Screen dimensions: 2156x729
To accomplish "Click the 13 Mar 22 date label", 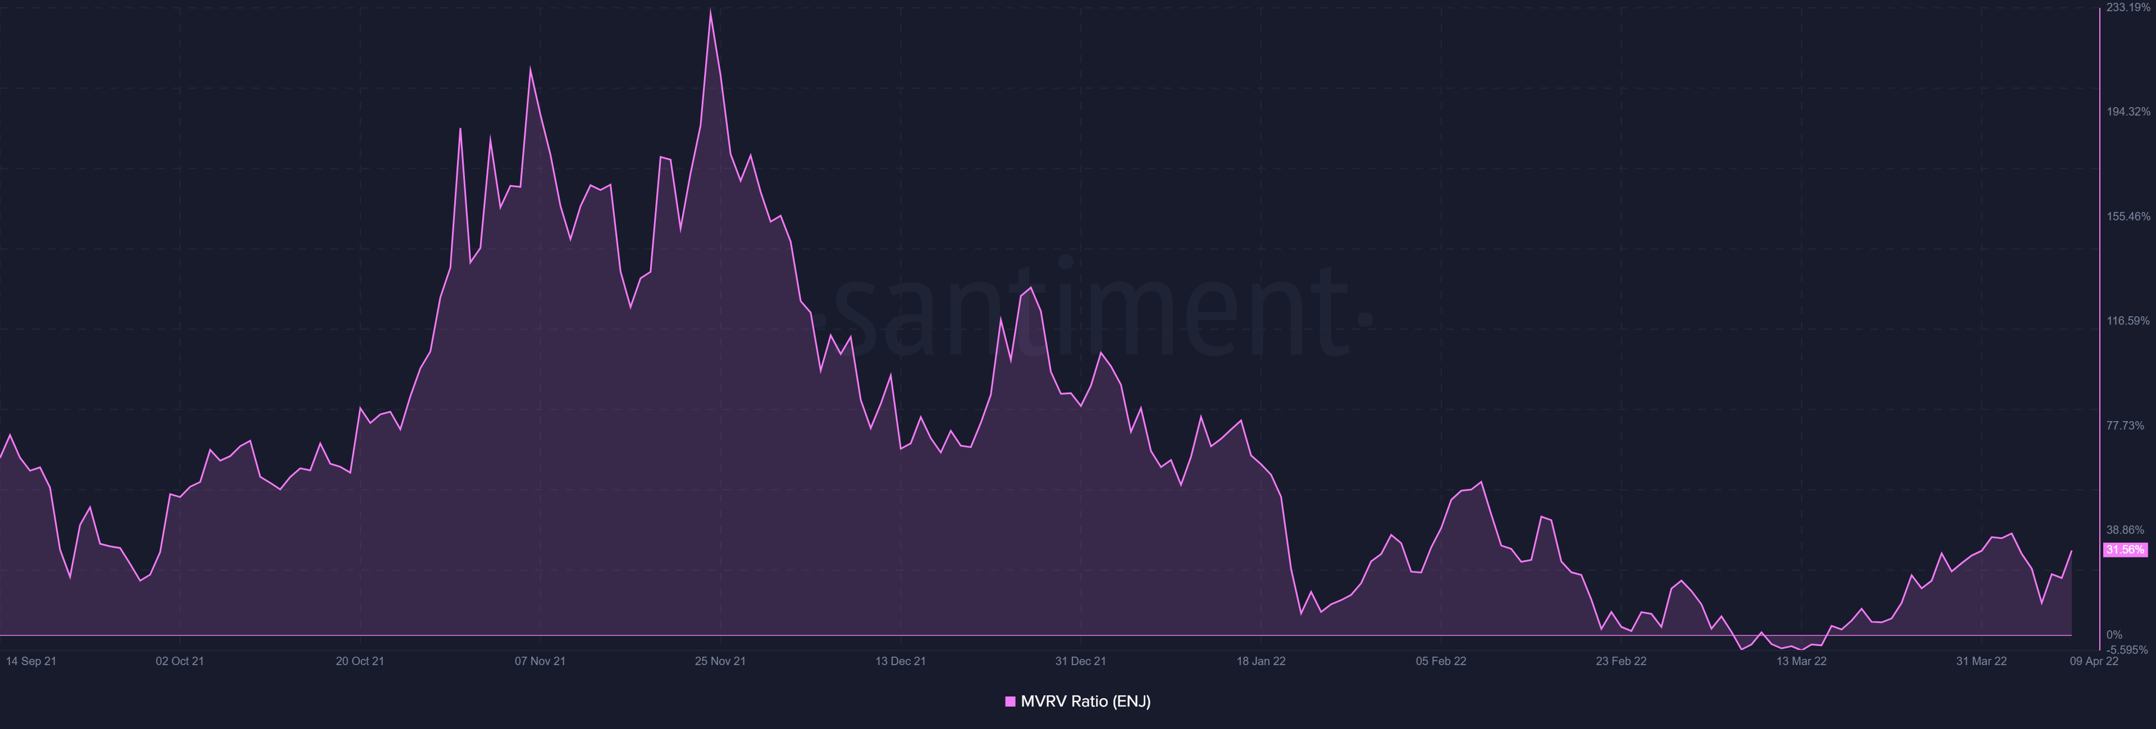I will (x=1801, y=661).
